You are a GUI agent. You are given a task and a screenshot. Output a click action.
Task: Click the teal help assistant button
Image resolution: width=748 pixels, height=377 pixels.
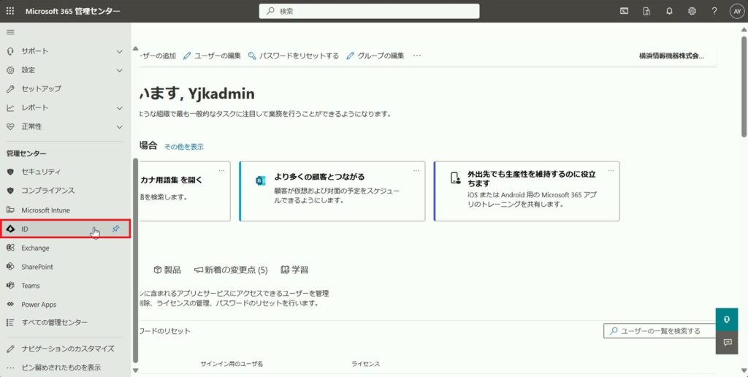click(x=727, y=320)
